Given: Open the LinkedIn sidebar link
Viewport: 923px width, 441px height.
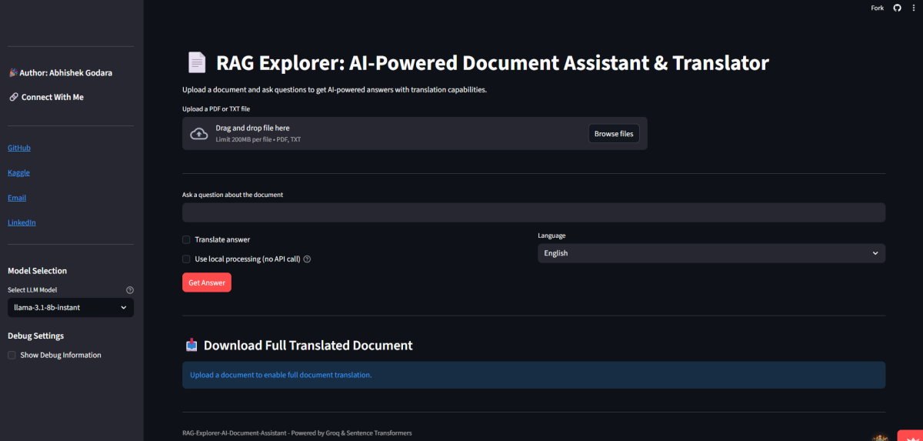Looking at the screenshot, I should pyautogui.click(x=22, y=222).
